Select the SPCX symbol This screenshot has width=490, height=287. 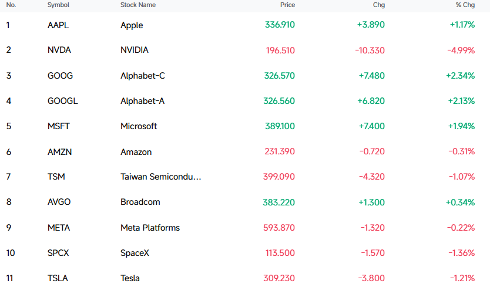(x=58, y=253)
